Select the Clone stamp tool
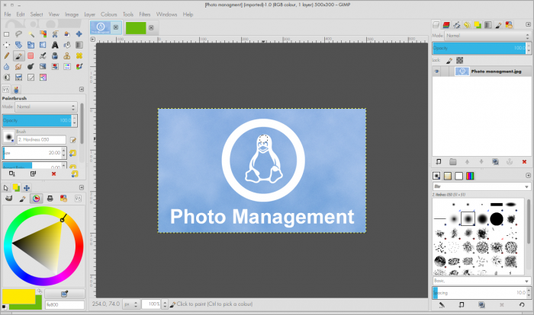 click(67, 56)
